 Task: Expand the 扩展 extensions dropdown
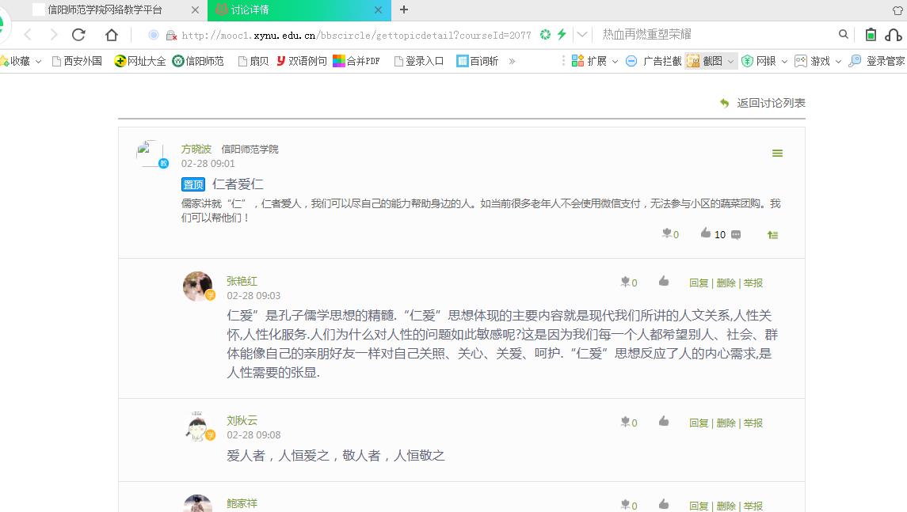point(615,62)
